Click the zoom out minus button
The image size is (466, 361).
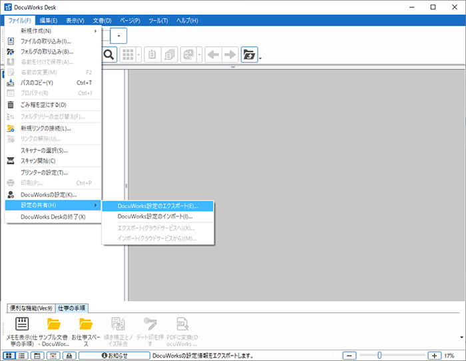tap(349, 356)
